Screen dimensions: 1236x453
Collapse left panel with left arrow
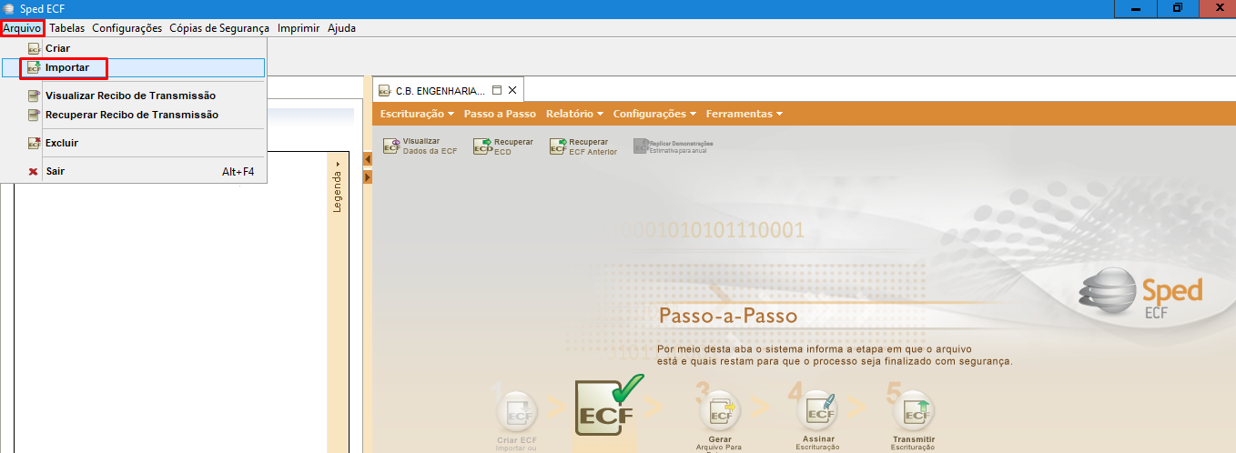(x=368, y=159)
